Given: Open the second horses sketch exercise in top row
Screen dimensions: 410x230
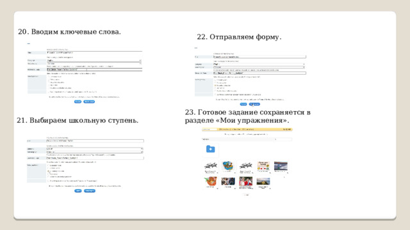Looking at the screenshot, I should coord(246,166).
